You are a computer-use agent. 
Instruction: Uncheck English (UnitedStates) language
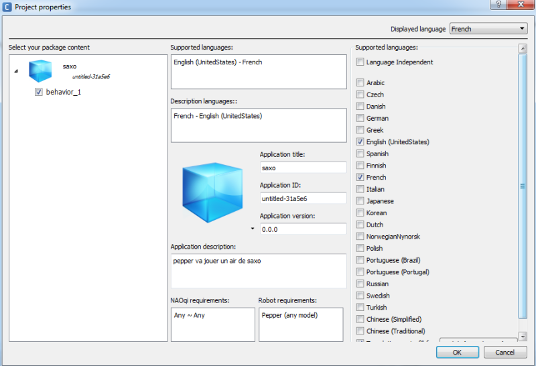(360, 142)
